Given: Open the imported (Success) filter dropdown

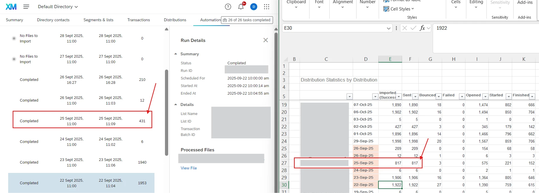Looking at the screenshot, I should 399,96.
